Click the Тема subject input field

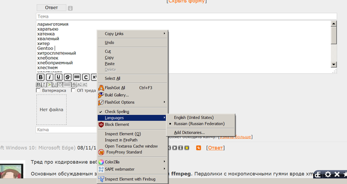pyautogui.click(x=186, y=16)
